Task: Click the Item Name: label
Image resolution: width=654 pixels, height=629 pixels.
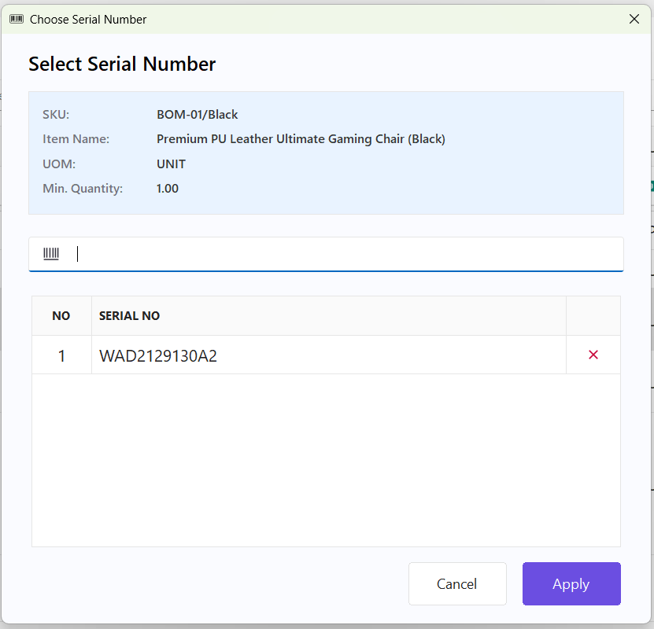Action: click(76, 139)
